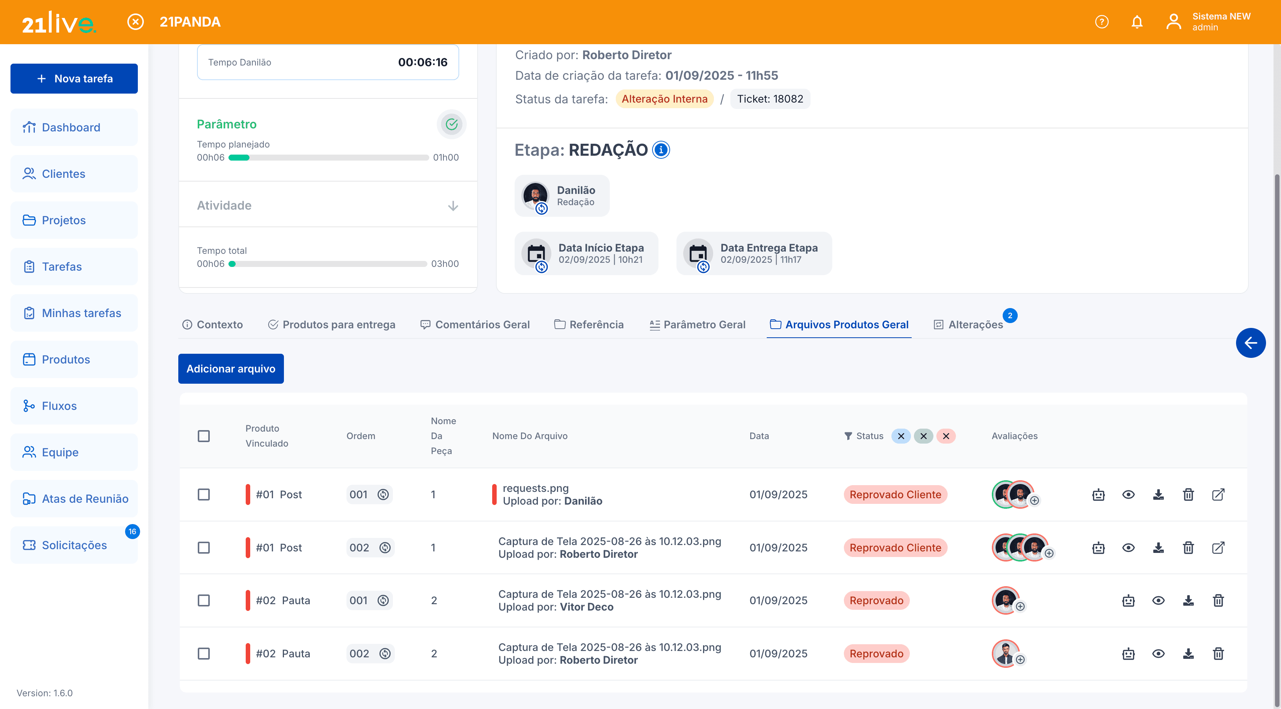Click the Tempo planejado progress bar
Viewport: 1281px width, 709px height.
[x=328, y=158]
